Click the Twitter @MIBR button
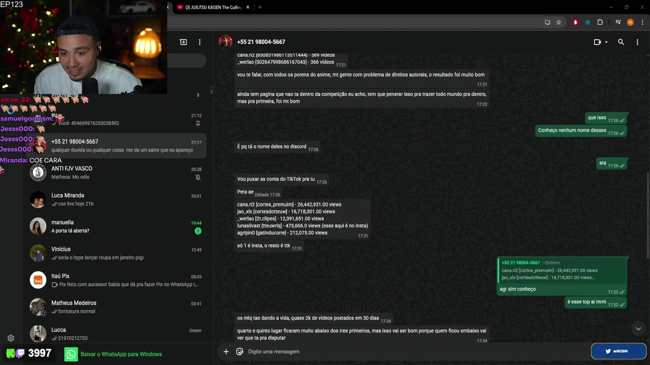Image resolution: width=650 pixels, height=365 pixels. [x=619, y=351]
